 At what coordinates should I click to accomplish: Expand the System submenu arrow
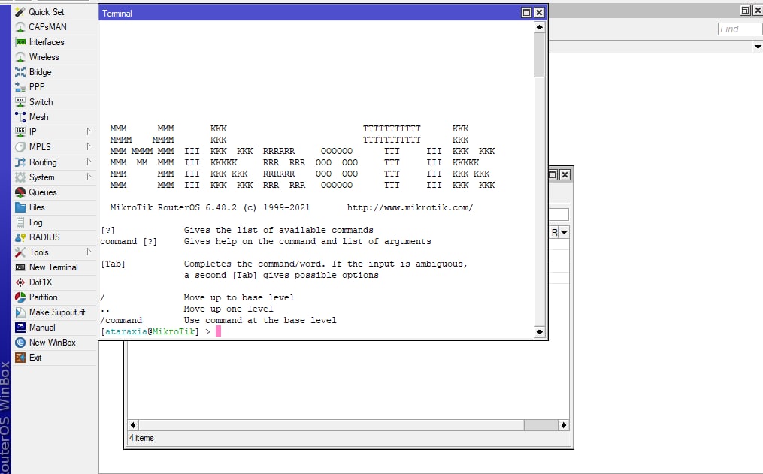[89, 177]
